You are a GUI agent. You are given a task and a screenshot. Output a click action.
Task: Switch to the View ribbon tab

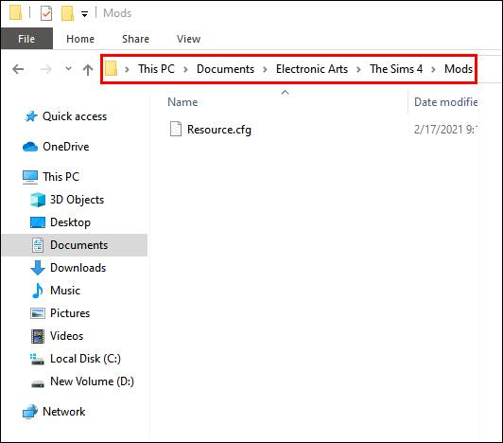click(x=189, y=39)
